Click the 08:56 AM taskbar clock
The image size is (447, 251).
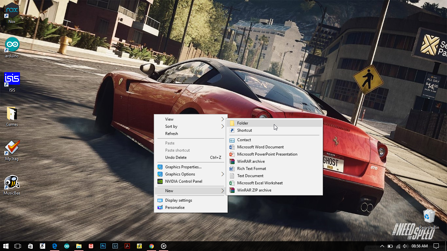click(x=420, y=246)
